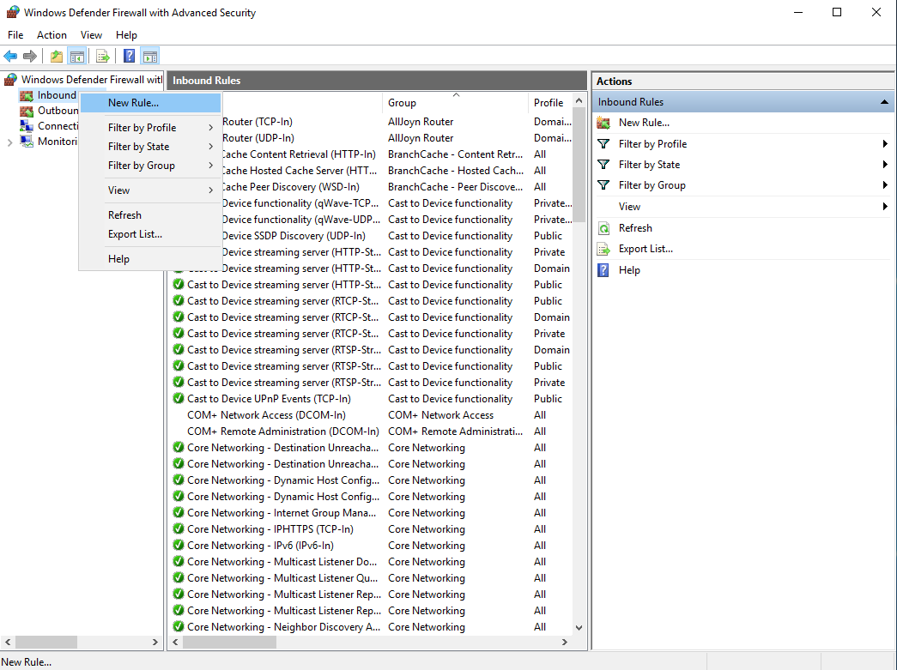Screen dimensions: 897x670
Task: Select Core Networking - IPHTTPS (TCP-In) rule
Action: tap(270, 529)
